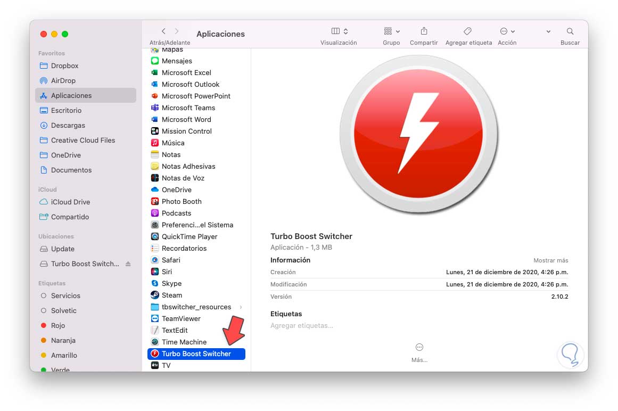
Task: Select the Preferencias del Sistema icon
Action: (155, 225)
